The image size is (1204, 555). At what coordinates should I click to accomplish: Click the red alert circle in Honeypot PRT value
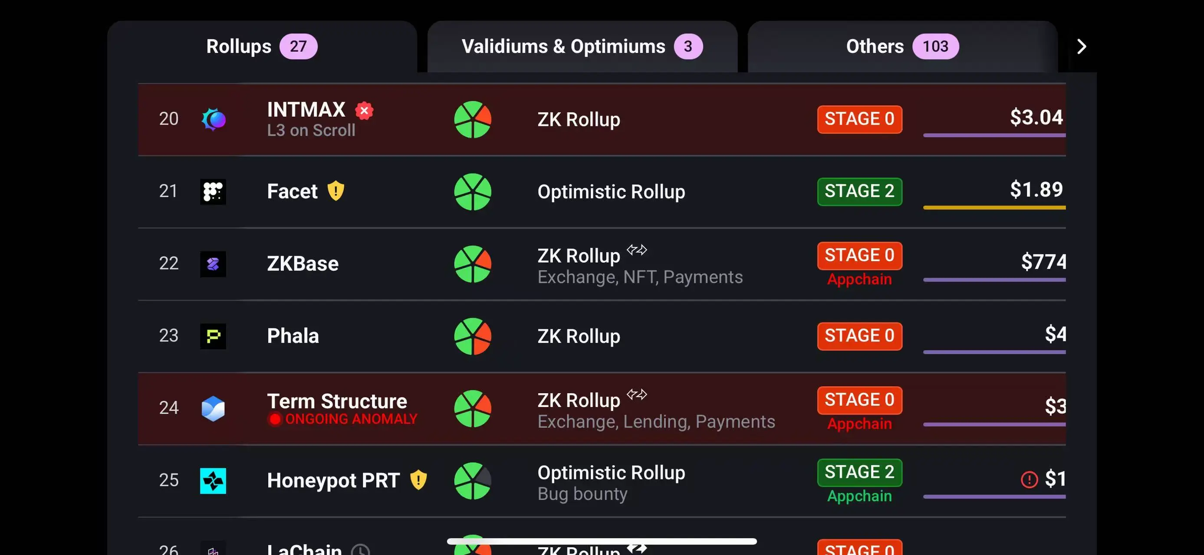(x=1029, y=479)
